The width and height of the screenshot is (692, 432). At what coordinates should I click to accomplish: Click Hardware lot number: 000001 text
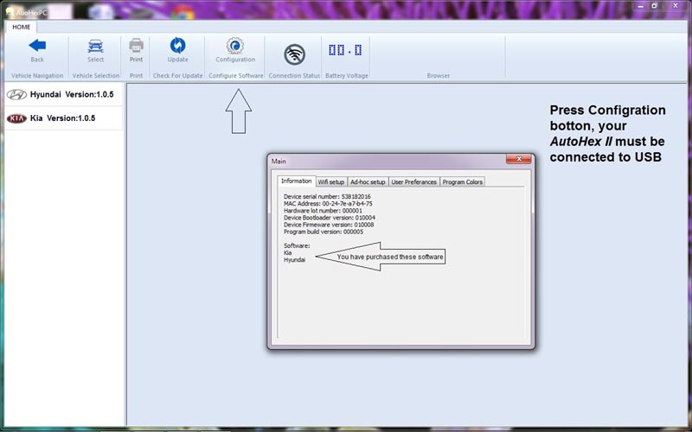(323, 211)
